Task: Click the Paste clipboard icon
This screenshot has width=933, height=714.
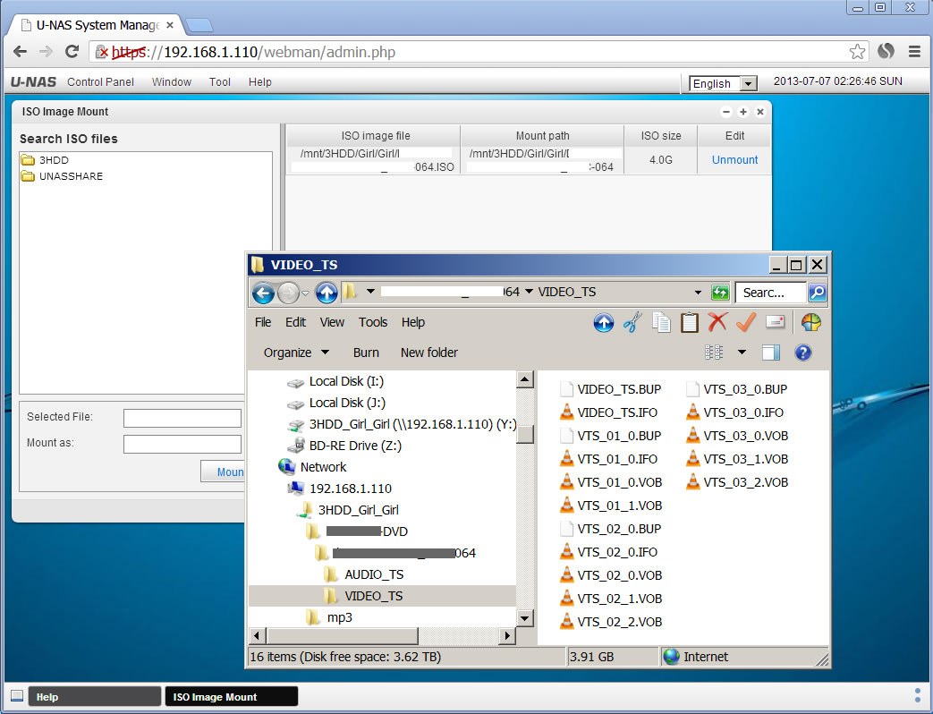Action: tap(690, 322)
